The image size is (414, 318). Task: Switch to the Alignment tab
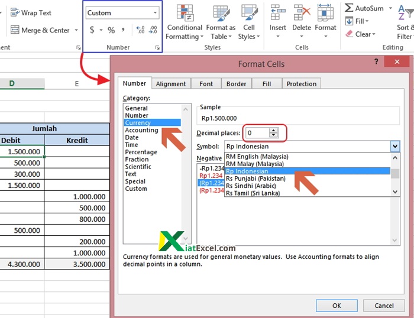(171, 84)
